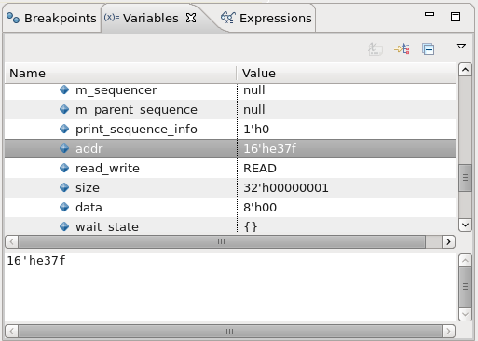
Task: Click the detail pane vertical scrollbar thumb
Action: pyautogui.click(x=465, y=287)
